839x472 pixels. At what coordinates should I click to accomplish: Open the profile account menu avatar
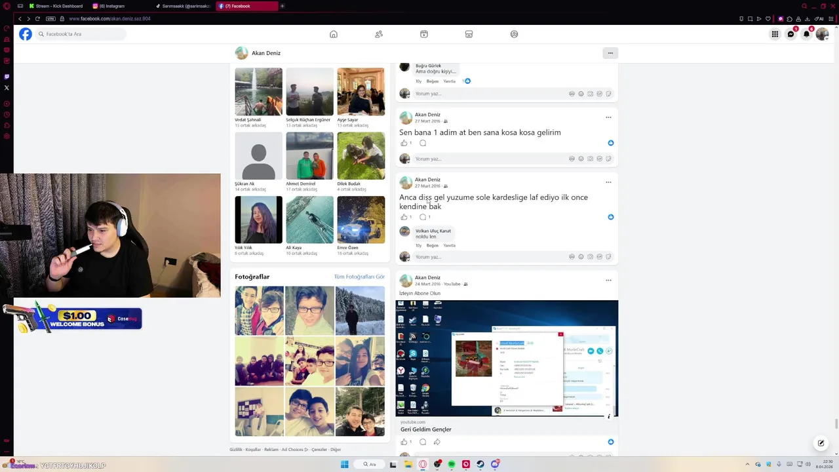pyautogui.click(x=822, y=34)
